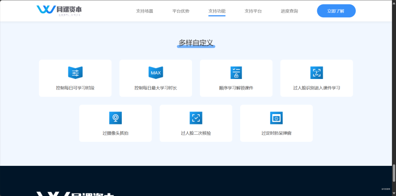Click the 顺序学习解锁课件 label
Image resolution: width=396 pixels, height=196 pixels.
point(236,88)
